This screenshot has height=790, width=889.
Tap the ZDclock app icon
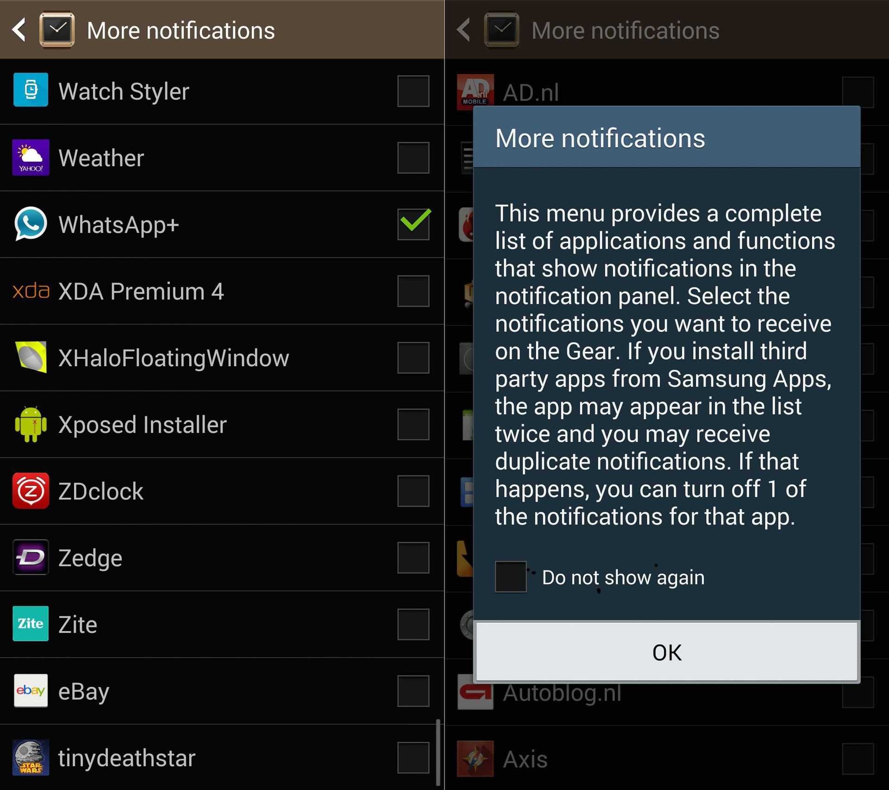[x=31, y=491]
